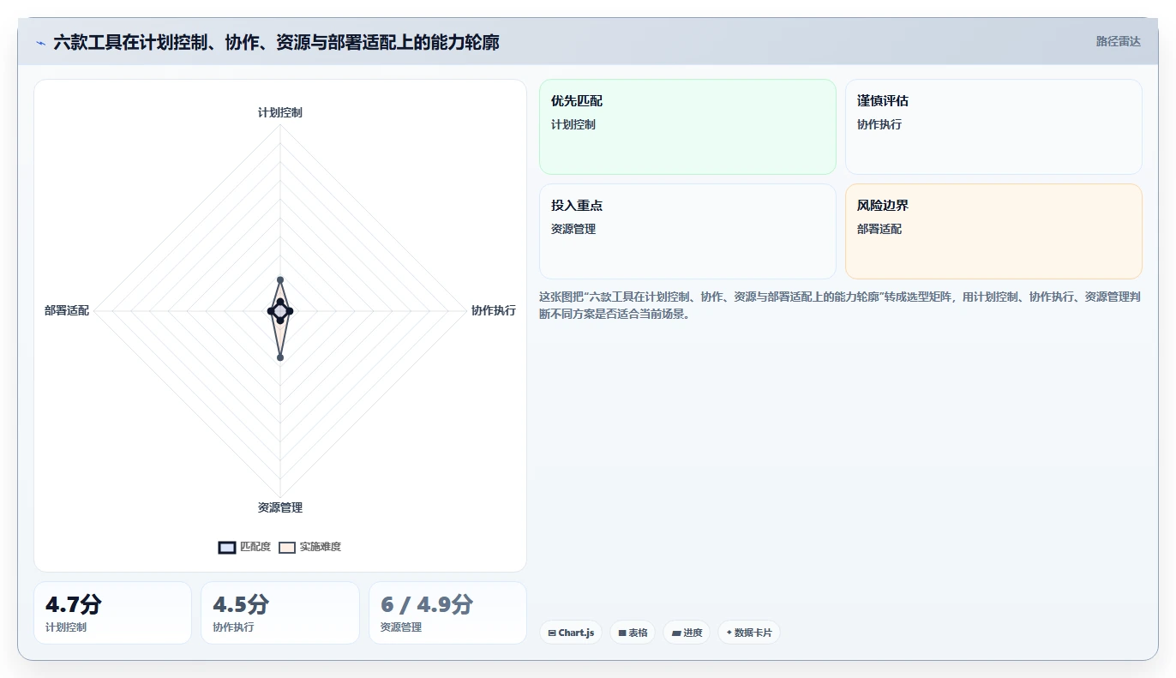Click the 计划控制 radar axis label
1176x678 pixels.
tap(280, 112)
